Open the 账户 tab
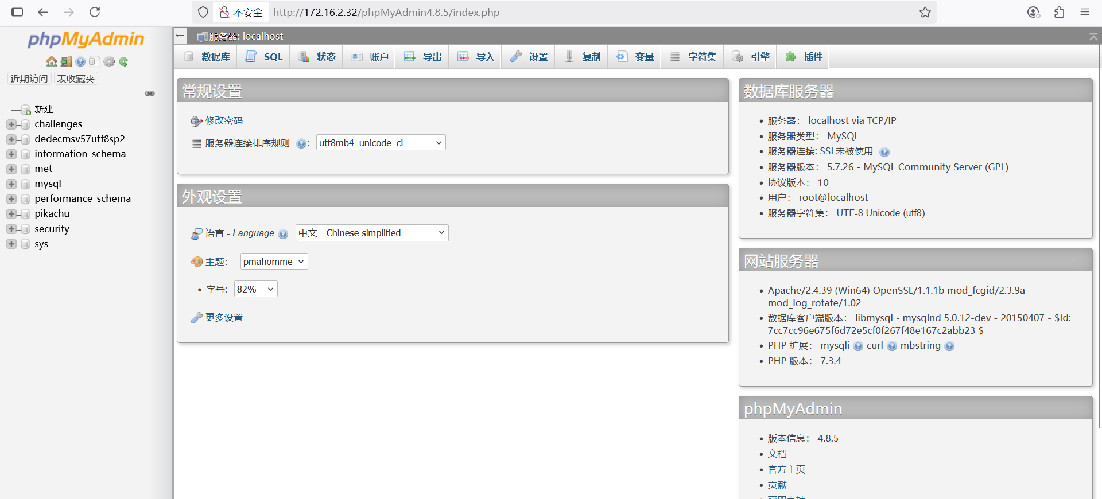The image size is (1102, 499). 370,57
